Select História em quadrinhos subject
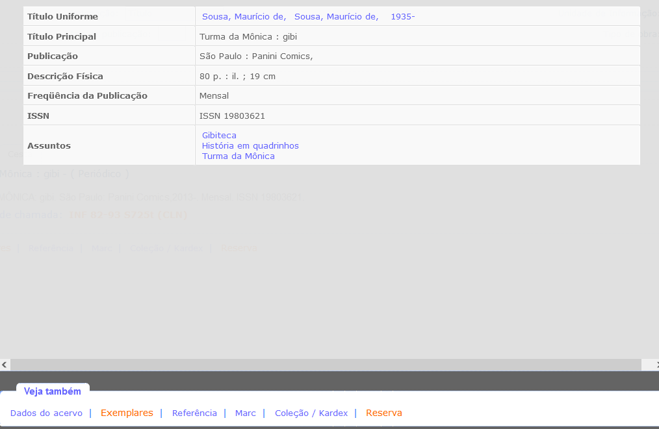Viewport: 659px width, 429px height. (250, 145)
